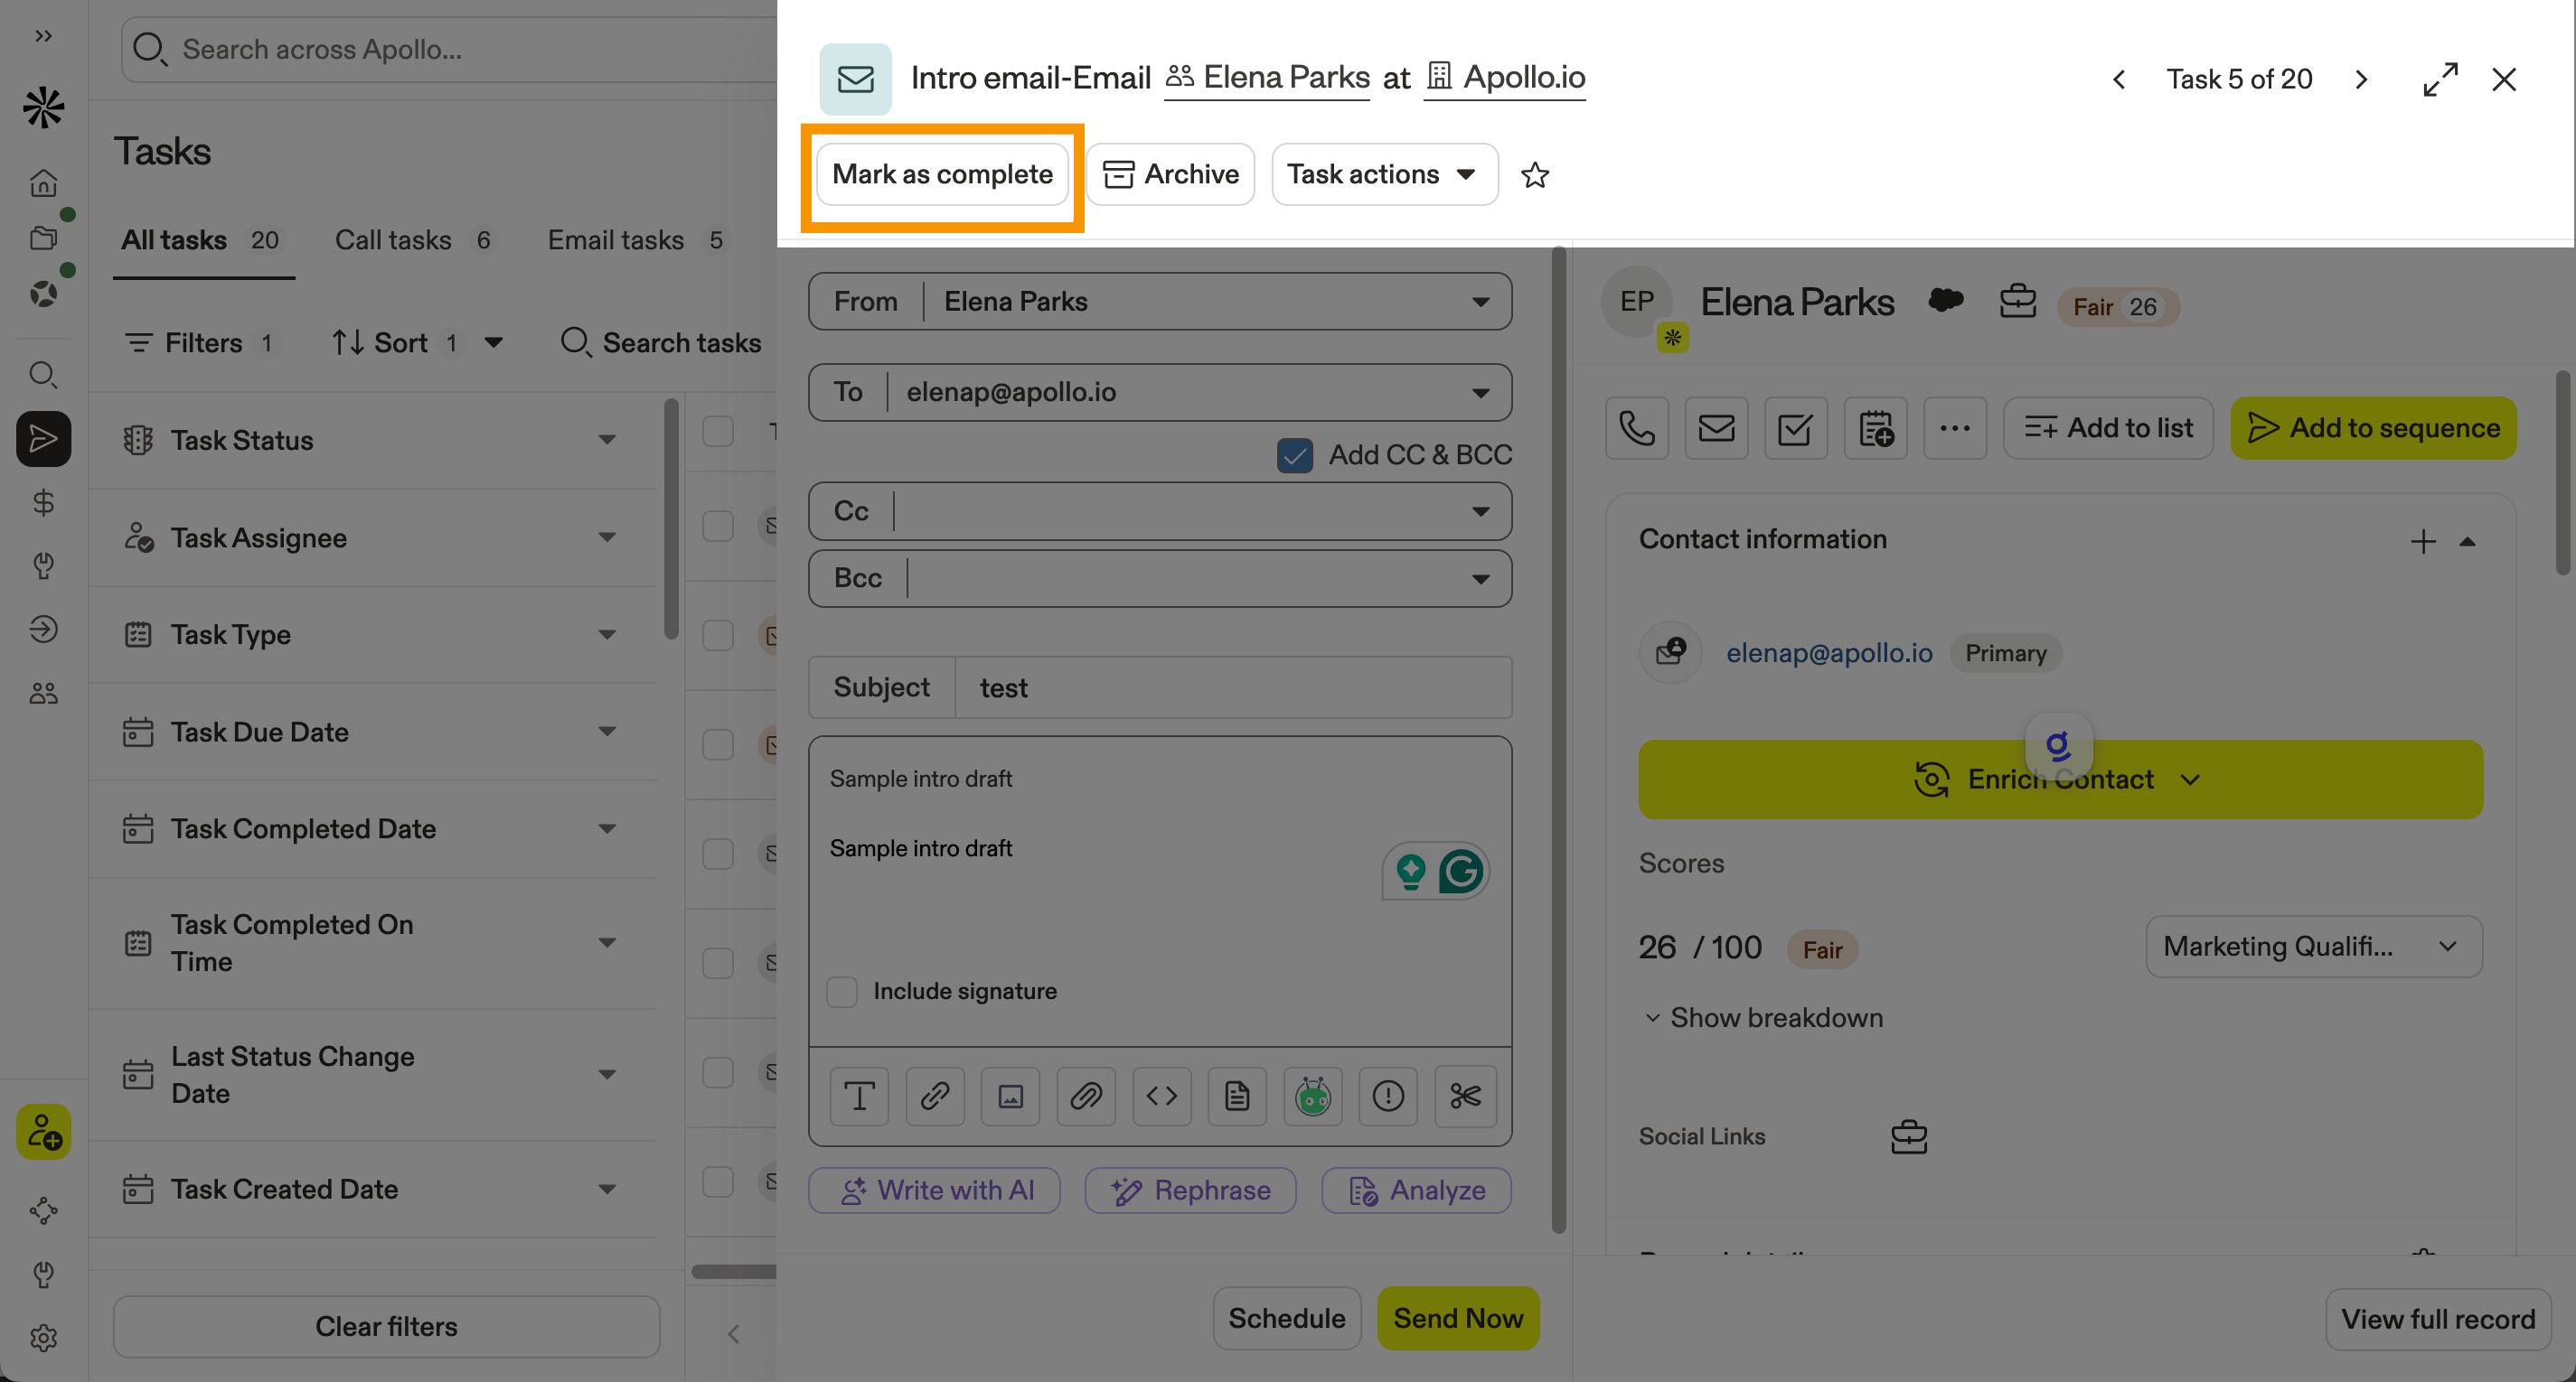
Task: Click the insert link icon in editor
Action: pos(934,1097)
